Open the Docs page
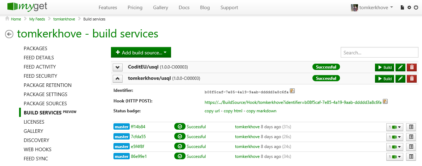 tap(184, 7)
